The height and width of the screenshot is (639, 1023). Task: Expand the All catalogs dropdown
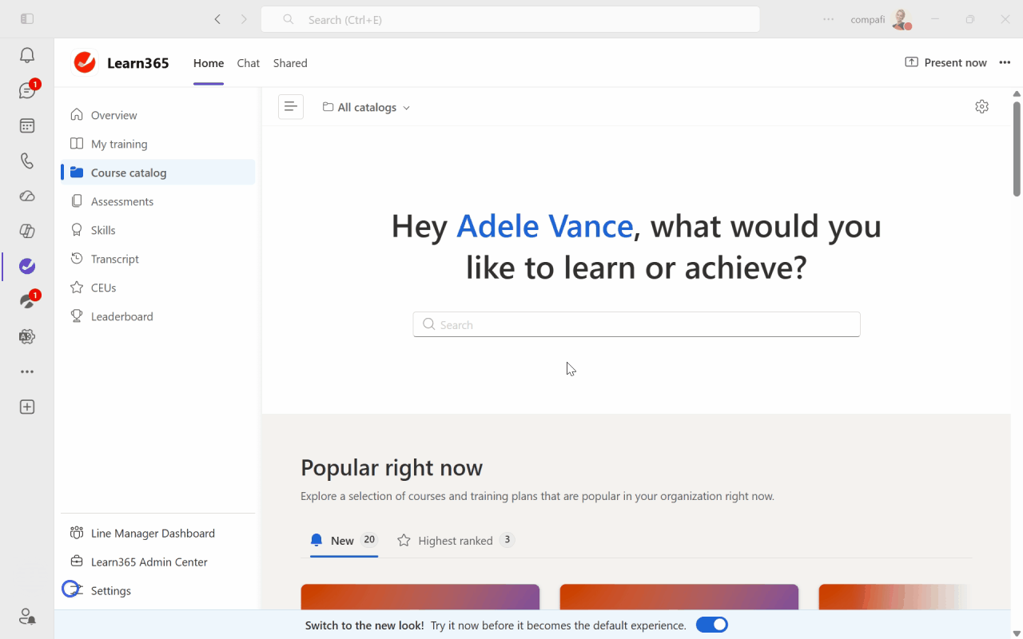click(366, 107)
